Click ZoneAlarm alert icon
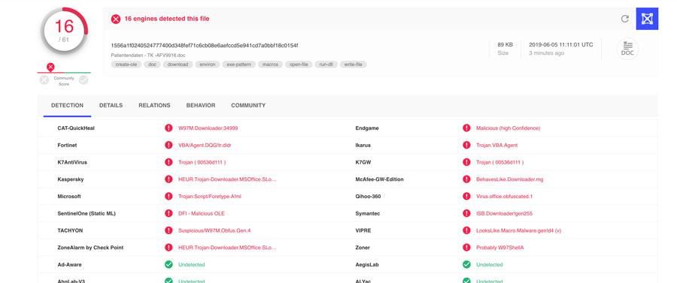 168,247
